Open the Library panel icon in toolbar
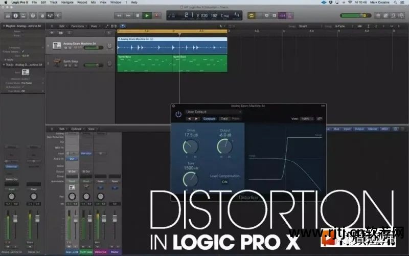The height and width of the screenshot is (256, 409). click(8, 16)
